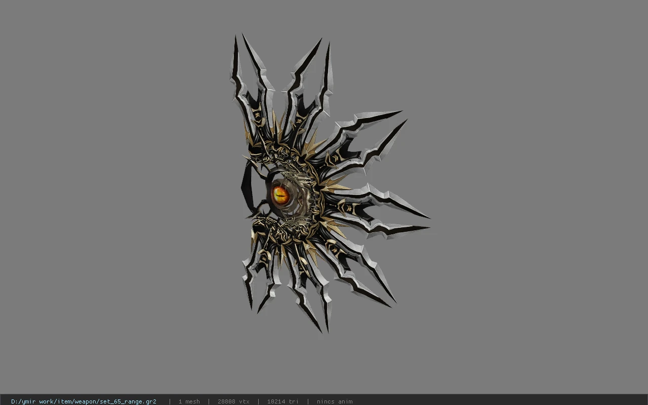Viewport: 648px width, 405px height.
Task: Click the 'nincs anim' status entry
Action: (335, 401)
